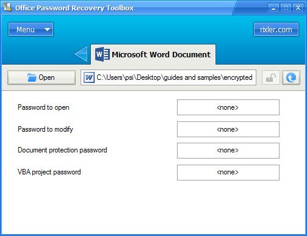Open a file with the Open button
The height and width of the screenshot is (236, 307).
point(42,77)
